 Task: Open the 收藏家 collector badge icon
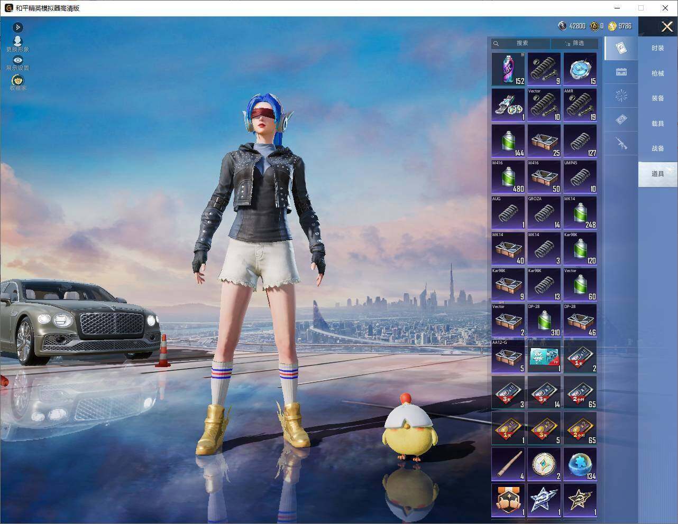click(18, 82)
